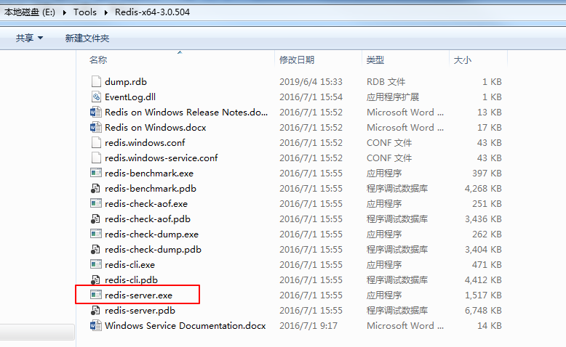
Task: Click the date 2019/6/4 15:33
Action: click(311, 82)
